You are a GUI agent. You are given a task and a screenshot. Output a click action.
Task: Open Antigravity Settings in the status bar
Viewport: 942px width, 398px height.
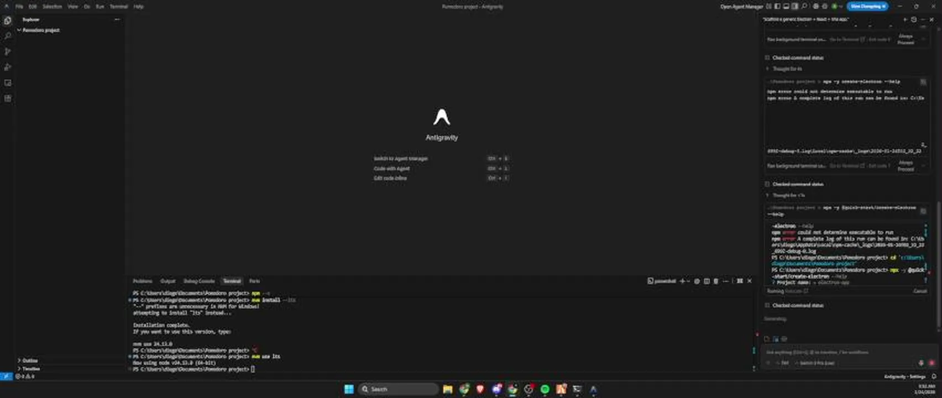pyautogui.click(x=904, y=376)
